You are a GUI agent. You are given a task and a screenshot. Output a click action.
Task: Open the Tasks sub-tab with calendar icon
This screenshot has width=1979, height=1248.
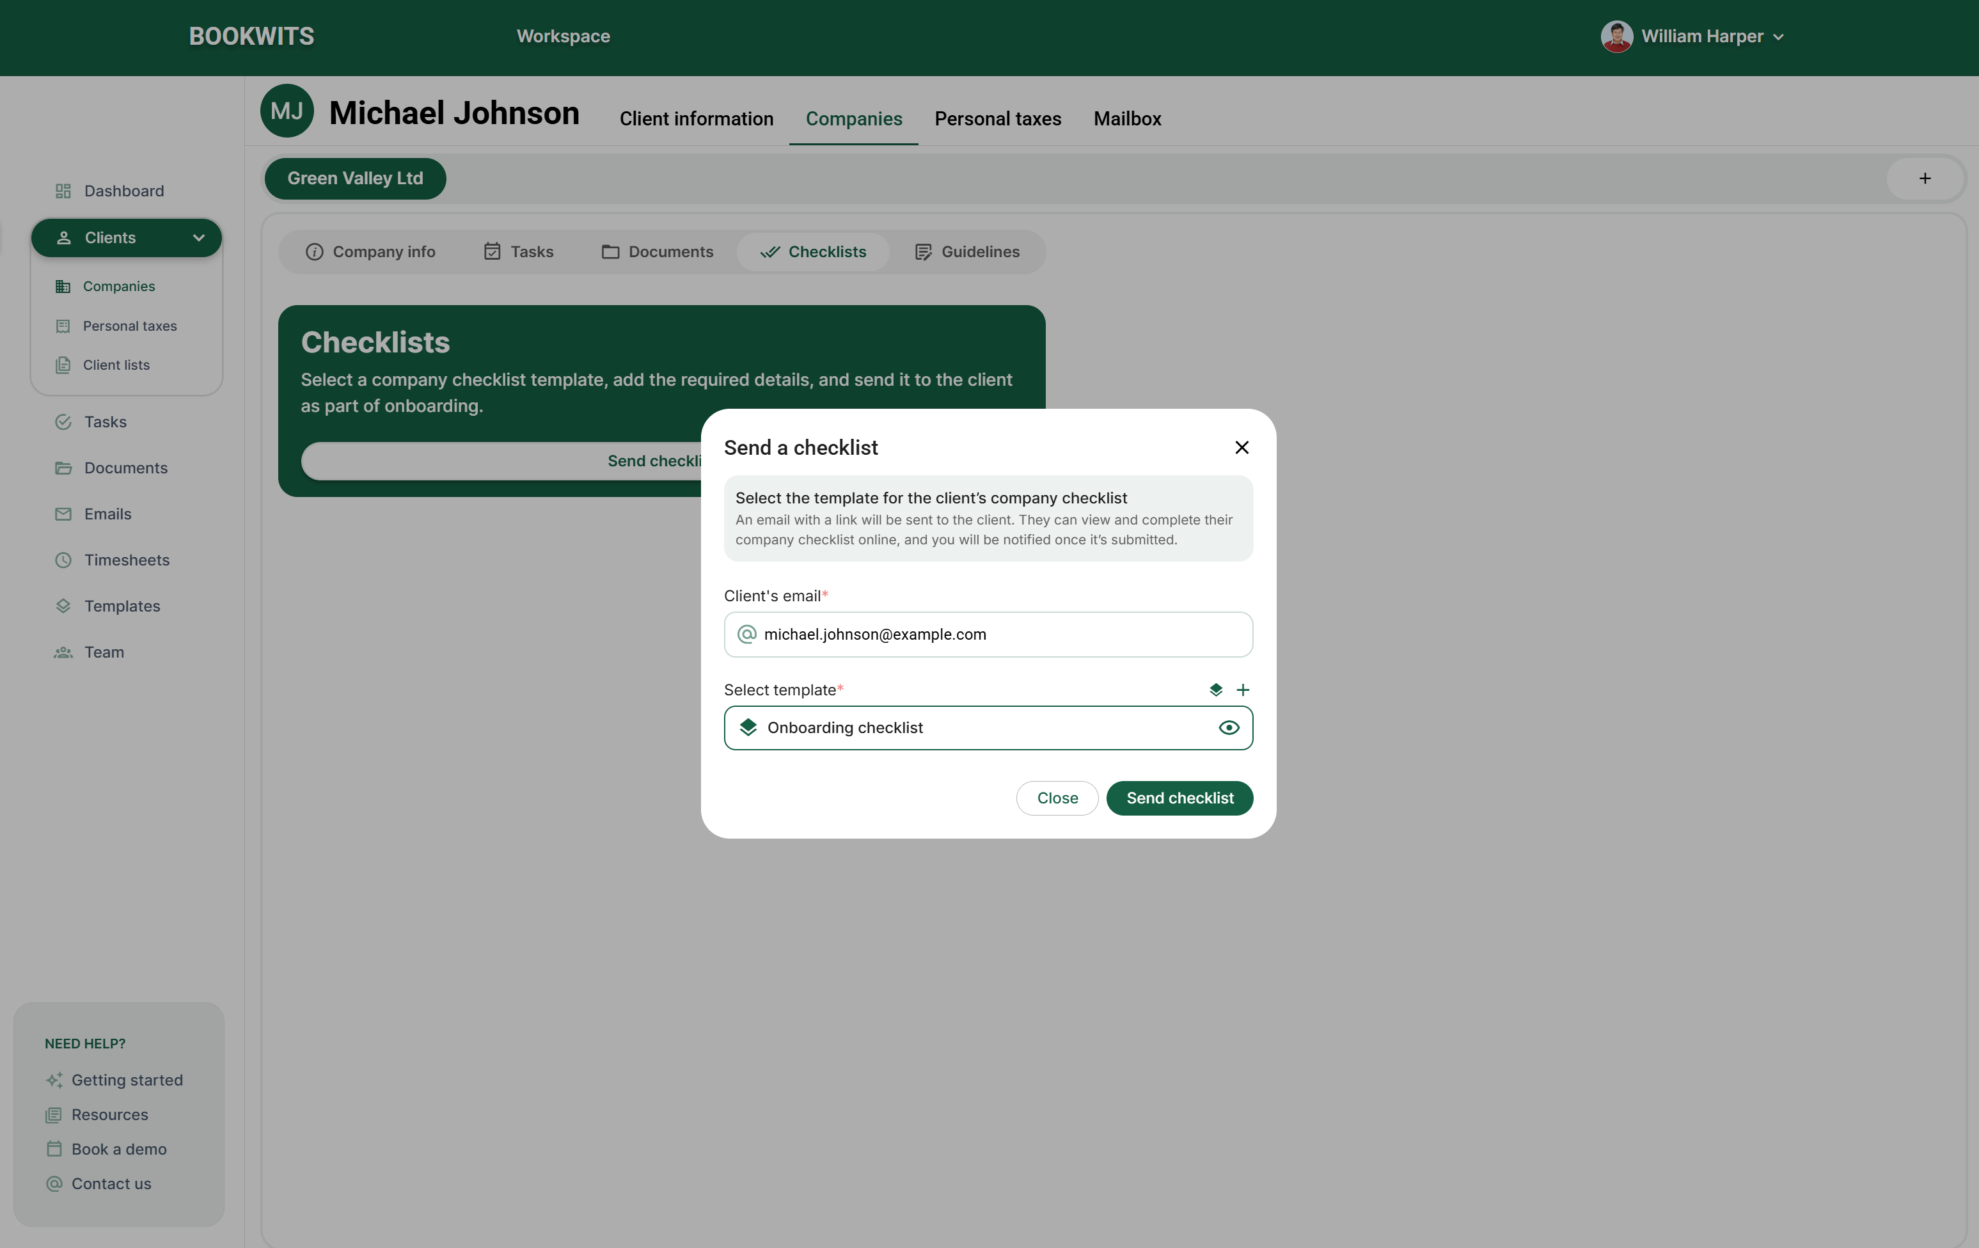click(517, 251)
